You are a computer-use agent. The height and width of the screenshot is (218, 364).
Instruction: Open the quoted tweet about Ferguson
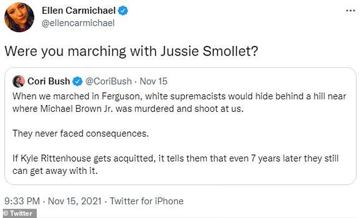coord(180,126)
